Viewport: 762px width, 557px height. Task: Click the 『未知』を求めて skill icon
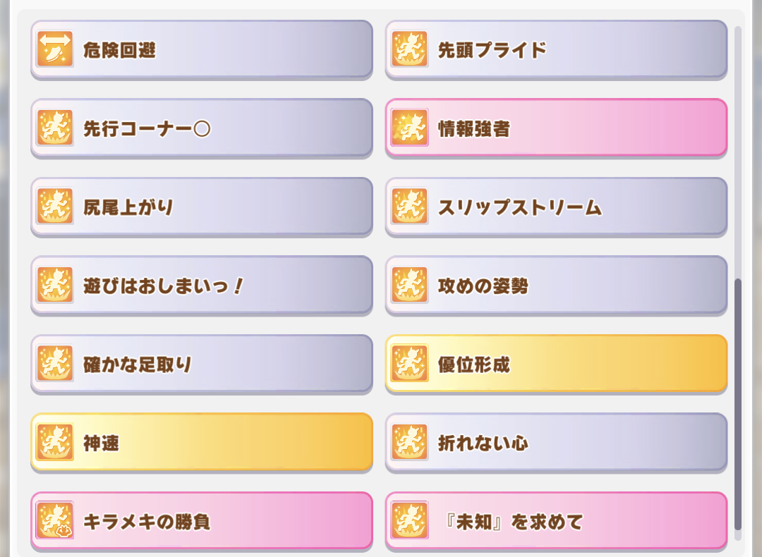click(x=410, y=521)
